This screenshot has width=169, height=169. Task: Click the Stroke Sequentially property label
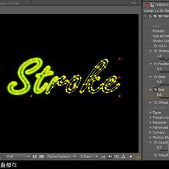click(161, 41)
